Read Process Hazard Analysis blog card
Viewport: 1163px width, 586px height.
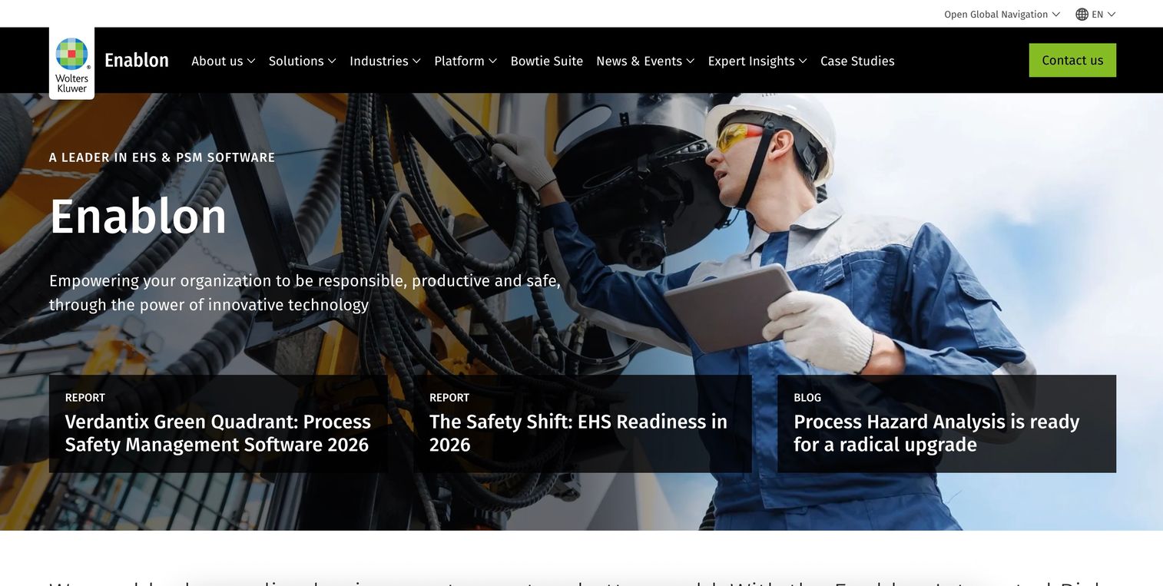tap(946, 424)
